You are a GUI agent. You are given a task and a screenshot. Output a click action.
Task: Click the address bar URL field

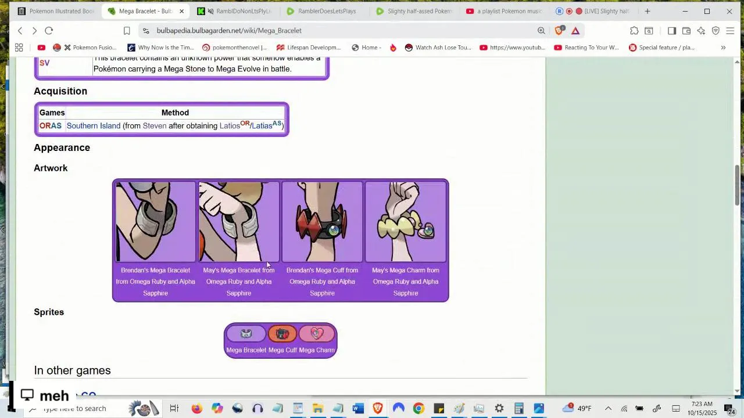click(343, 31)
